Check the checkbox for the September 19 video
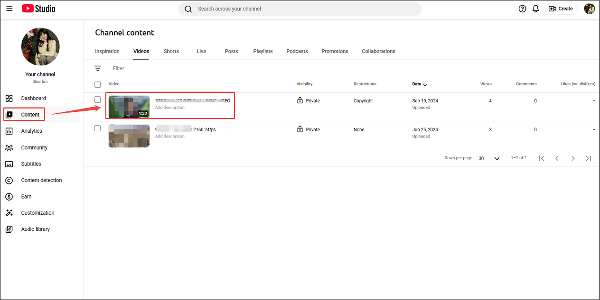 pos(97,100)
